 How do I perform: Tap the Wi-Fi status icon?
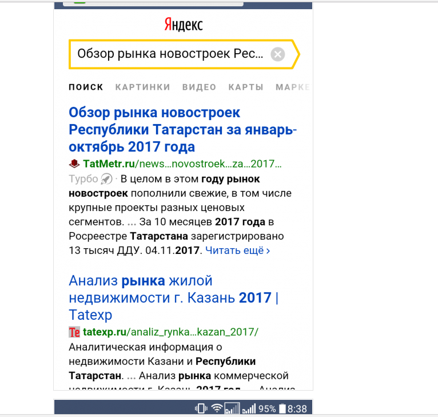point(217,408)
